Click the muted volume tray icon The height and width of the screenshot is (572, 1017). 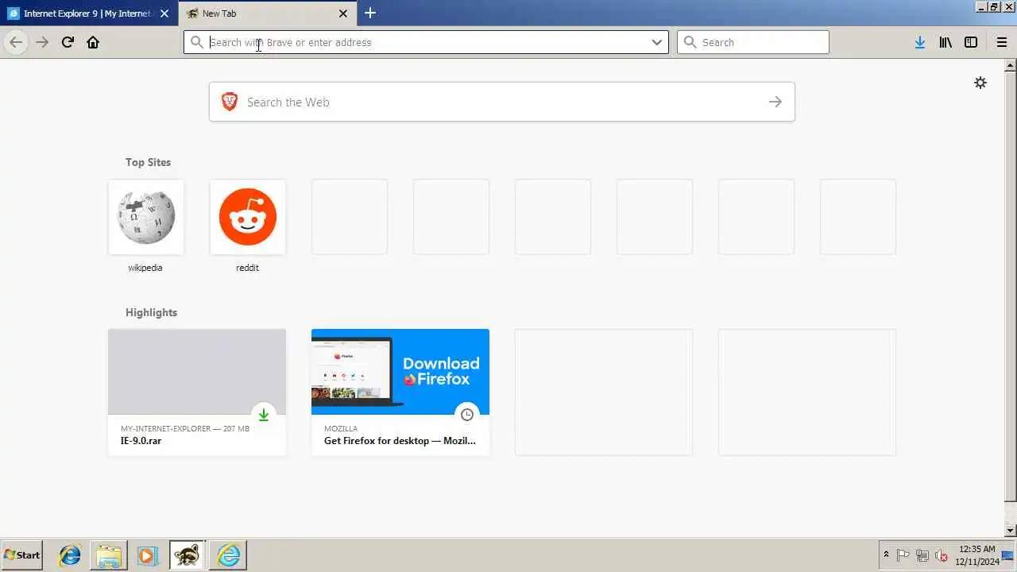tap(942, 555)
